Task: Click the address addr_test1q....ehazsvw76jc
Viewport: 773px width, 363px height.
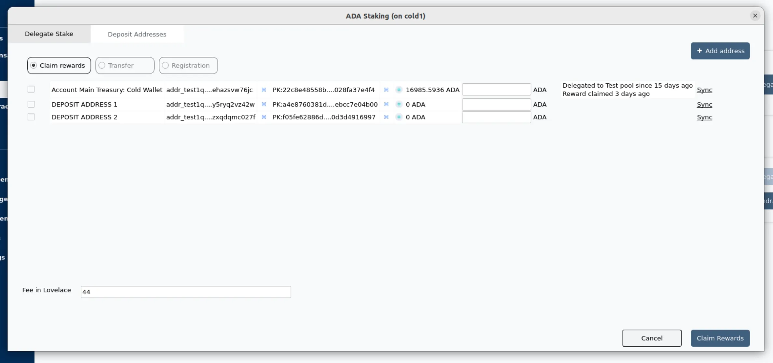Action: tap(210, 90)
